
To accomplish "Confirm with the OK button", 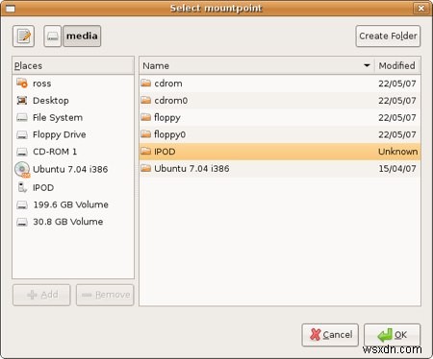I will [x=392, y=335].
